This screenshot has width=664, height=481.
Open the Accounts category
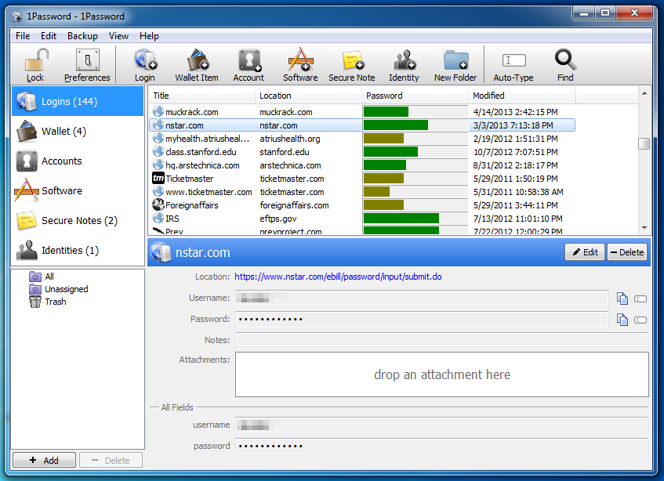click(x=78, y=161)
